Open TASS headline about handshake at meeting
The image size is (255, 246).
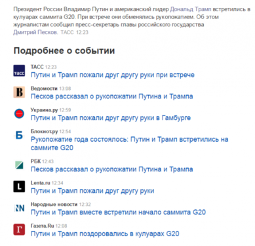coord(113,75)
